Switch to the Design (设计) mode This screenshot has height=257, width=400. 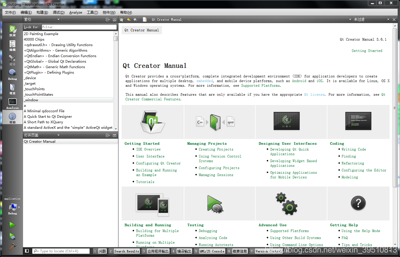click(x=12, y=60)
